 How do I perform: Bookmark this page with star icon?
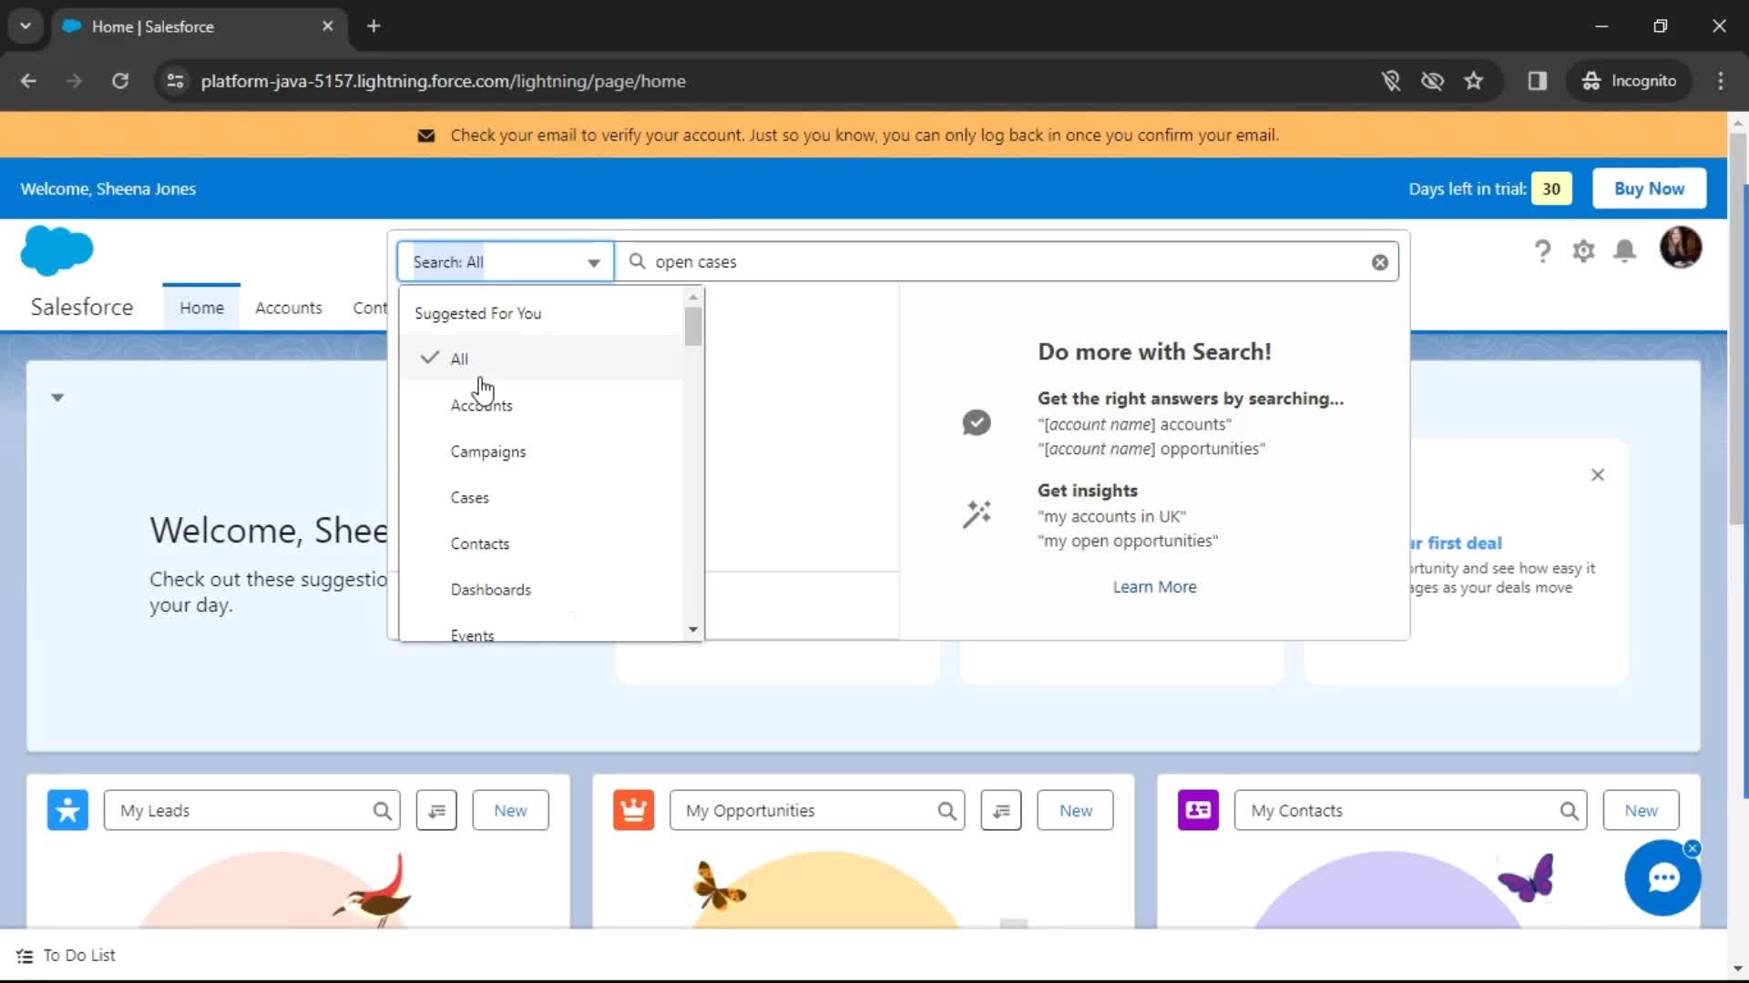point(1474,81)
